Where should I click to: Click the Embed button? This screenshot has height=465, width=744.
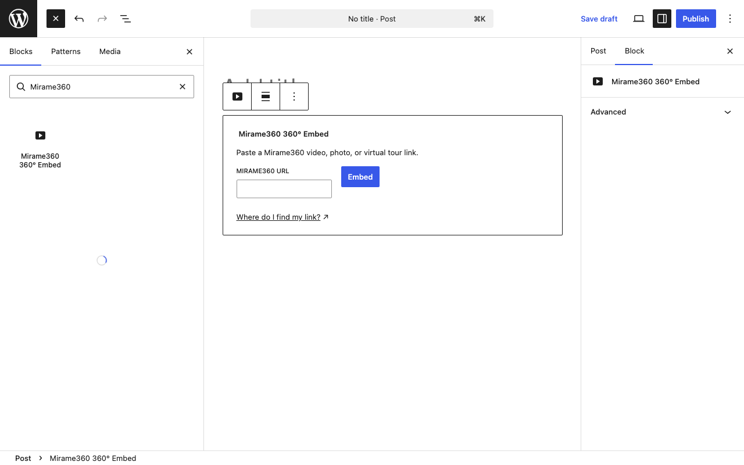pyautogui.click(x=360, y=177)
